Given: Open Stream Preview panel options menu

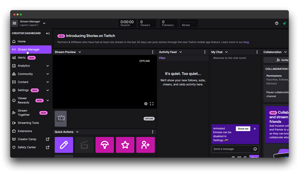Looking at the screenshot, I should [x=152, y=52].
